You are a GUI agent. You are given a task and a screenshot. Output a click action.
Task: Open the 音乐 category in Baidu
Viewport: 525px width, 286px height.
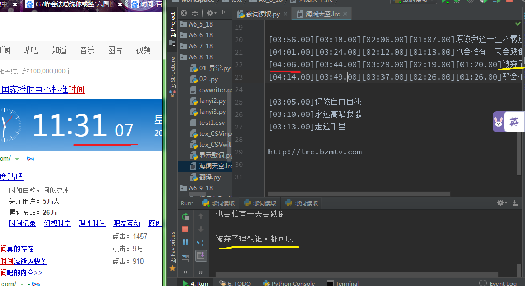tap(87, 50)
